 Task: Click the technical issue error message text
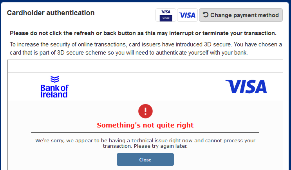[145, 143]
